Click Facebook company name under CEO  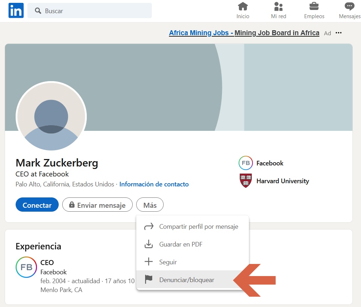coord(53,272)
